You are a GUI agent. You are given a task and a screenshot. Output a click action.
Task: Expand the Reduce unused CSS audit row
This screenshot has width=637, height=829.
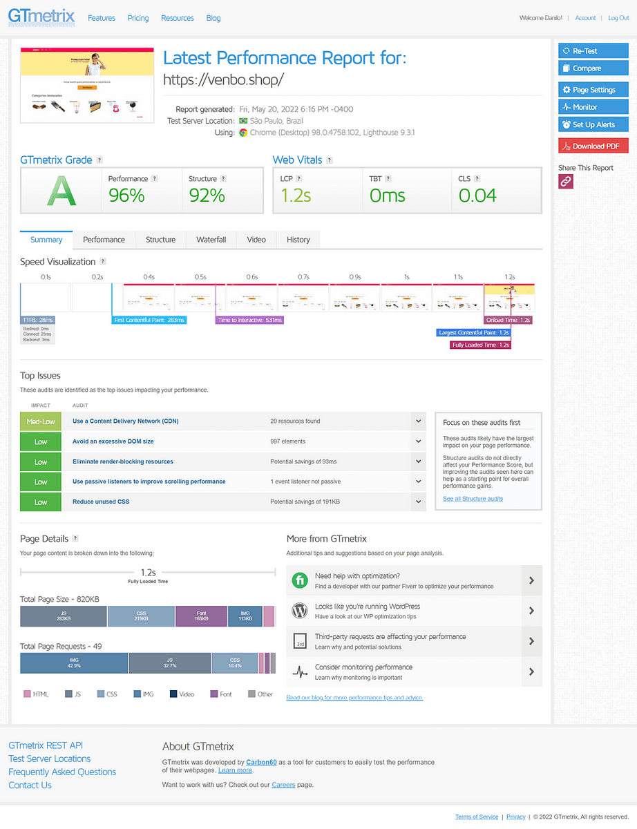coord(418,502)
